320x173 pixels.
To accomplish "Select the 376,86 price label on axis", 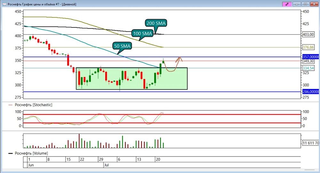I will point(308,47).
